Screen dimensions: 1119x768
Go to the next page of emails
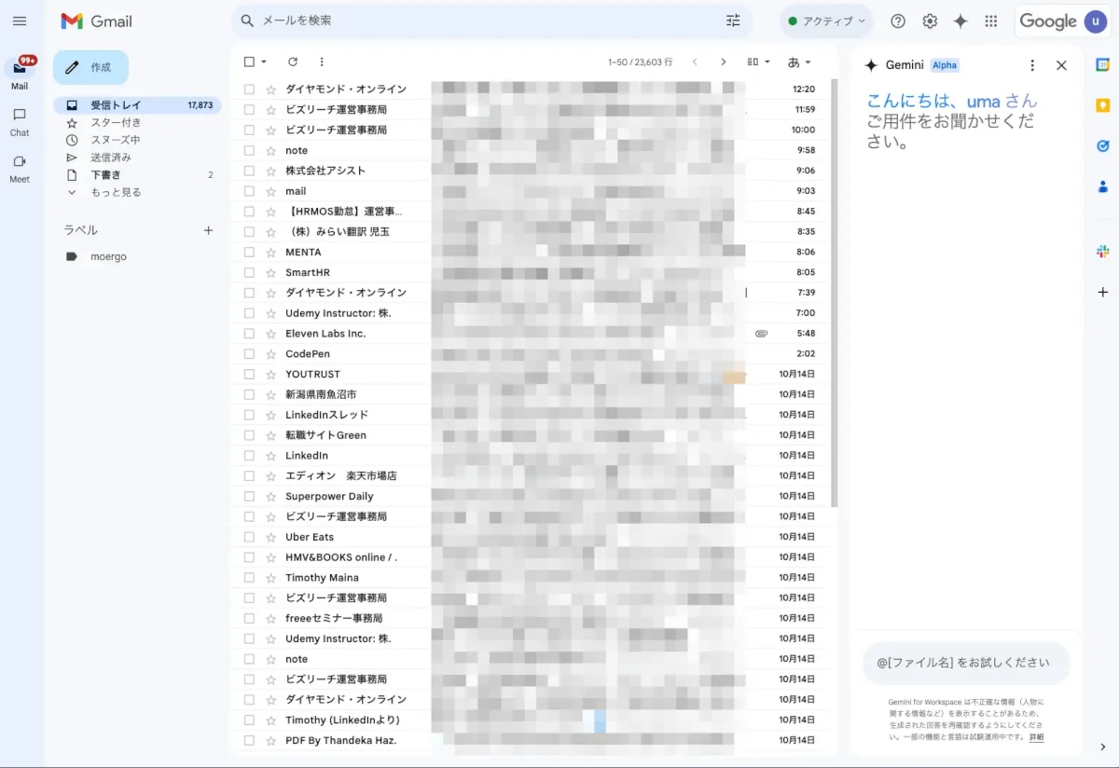[x=723, y=62]
